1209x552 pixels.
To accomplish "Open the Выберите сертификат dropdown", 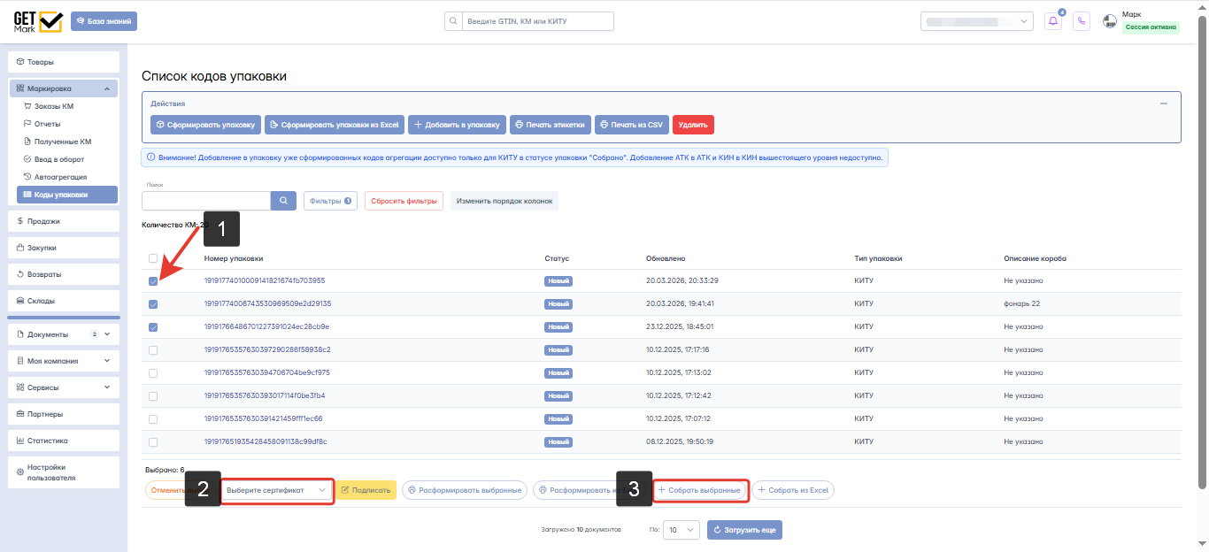I will click(277, 490).
